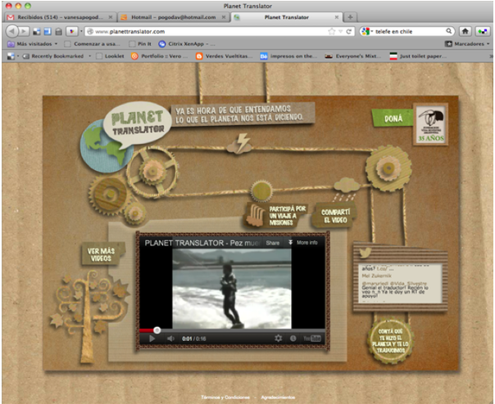Click the Blogger icon of Verdes Vueltitas
This screenshot has height=404, width=495.
tap(199, 56)
